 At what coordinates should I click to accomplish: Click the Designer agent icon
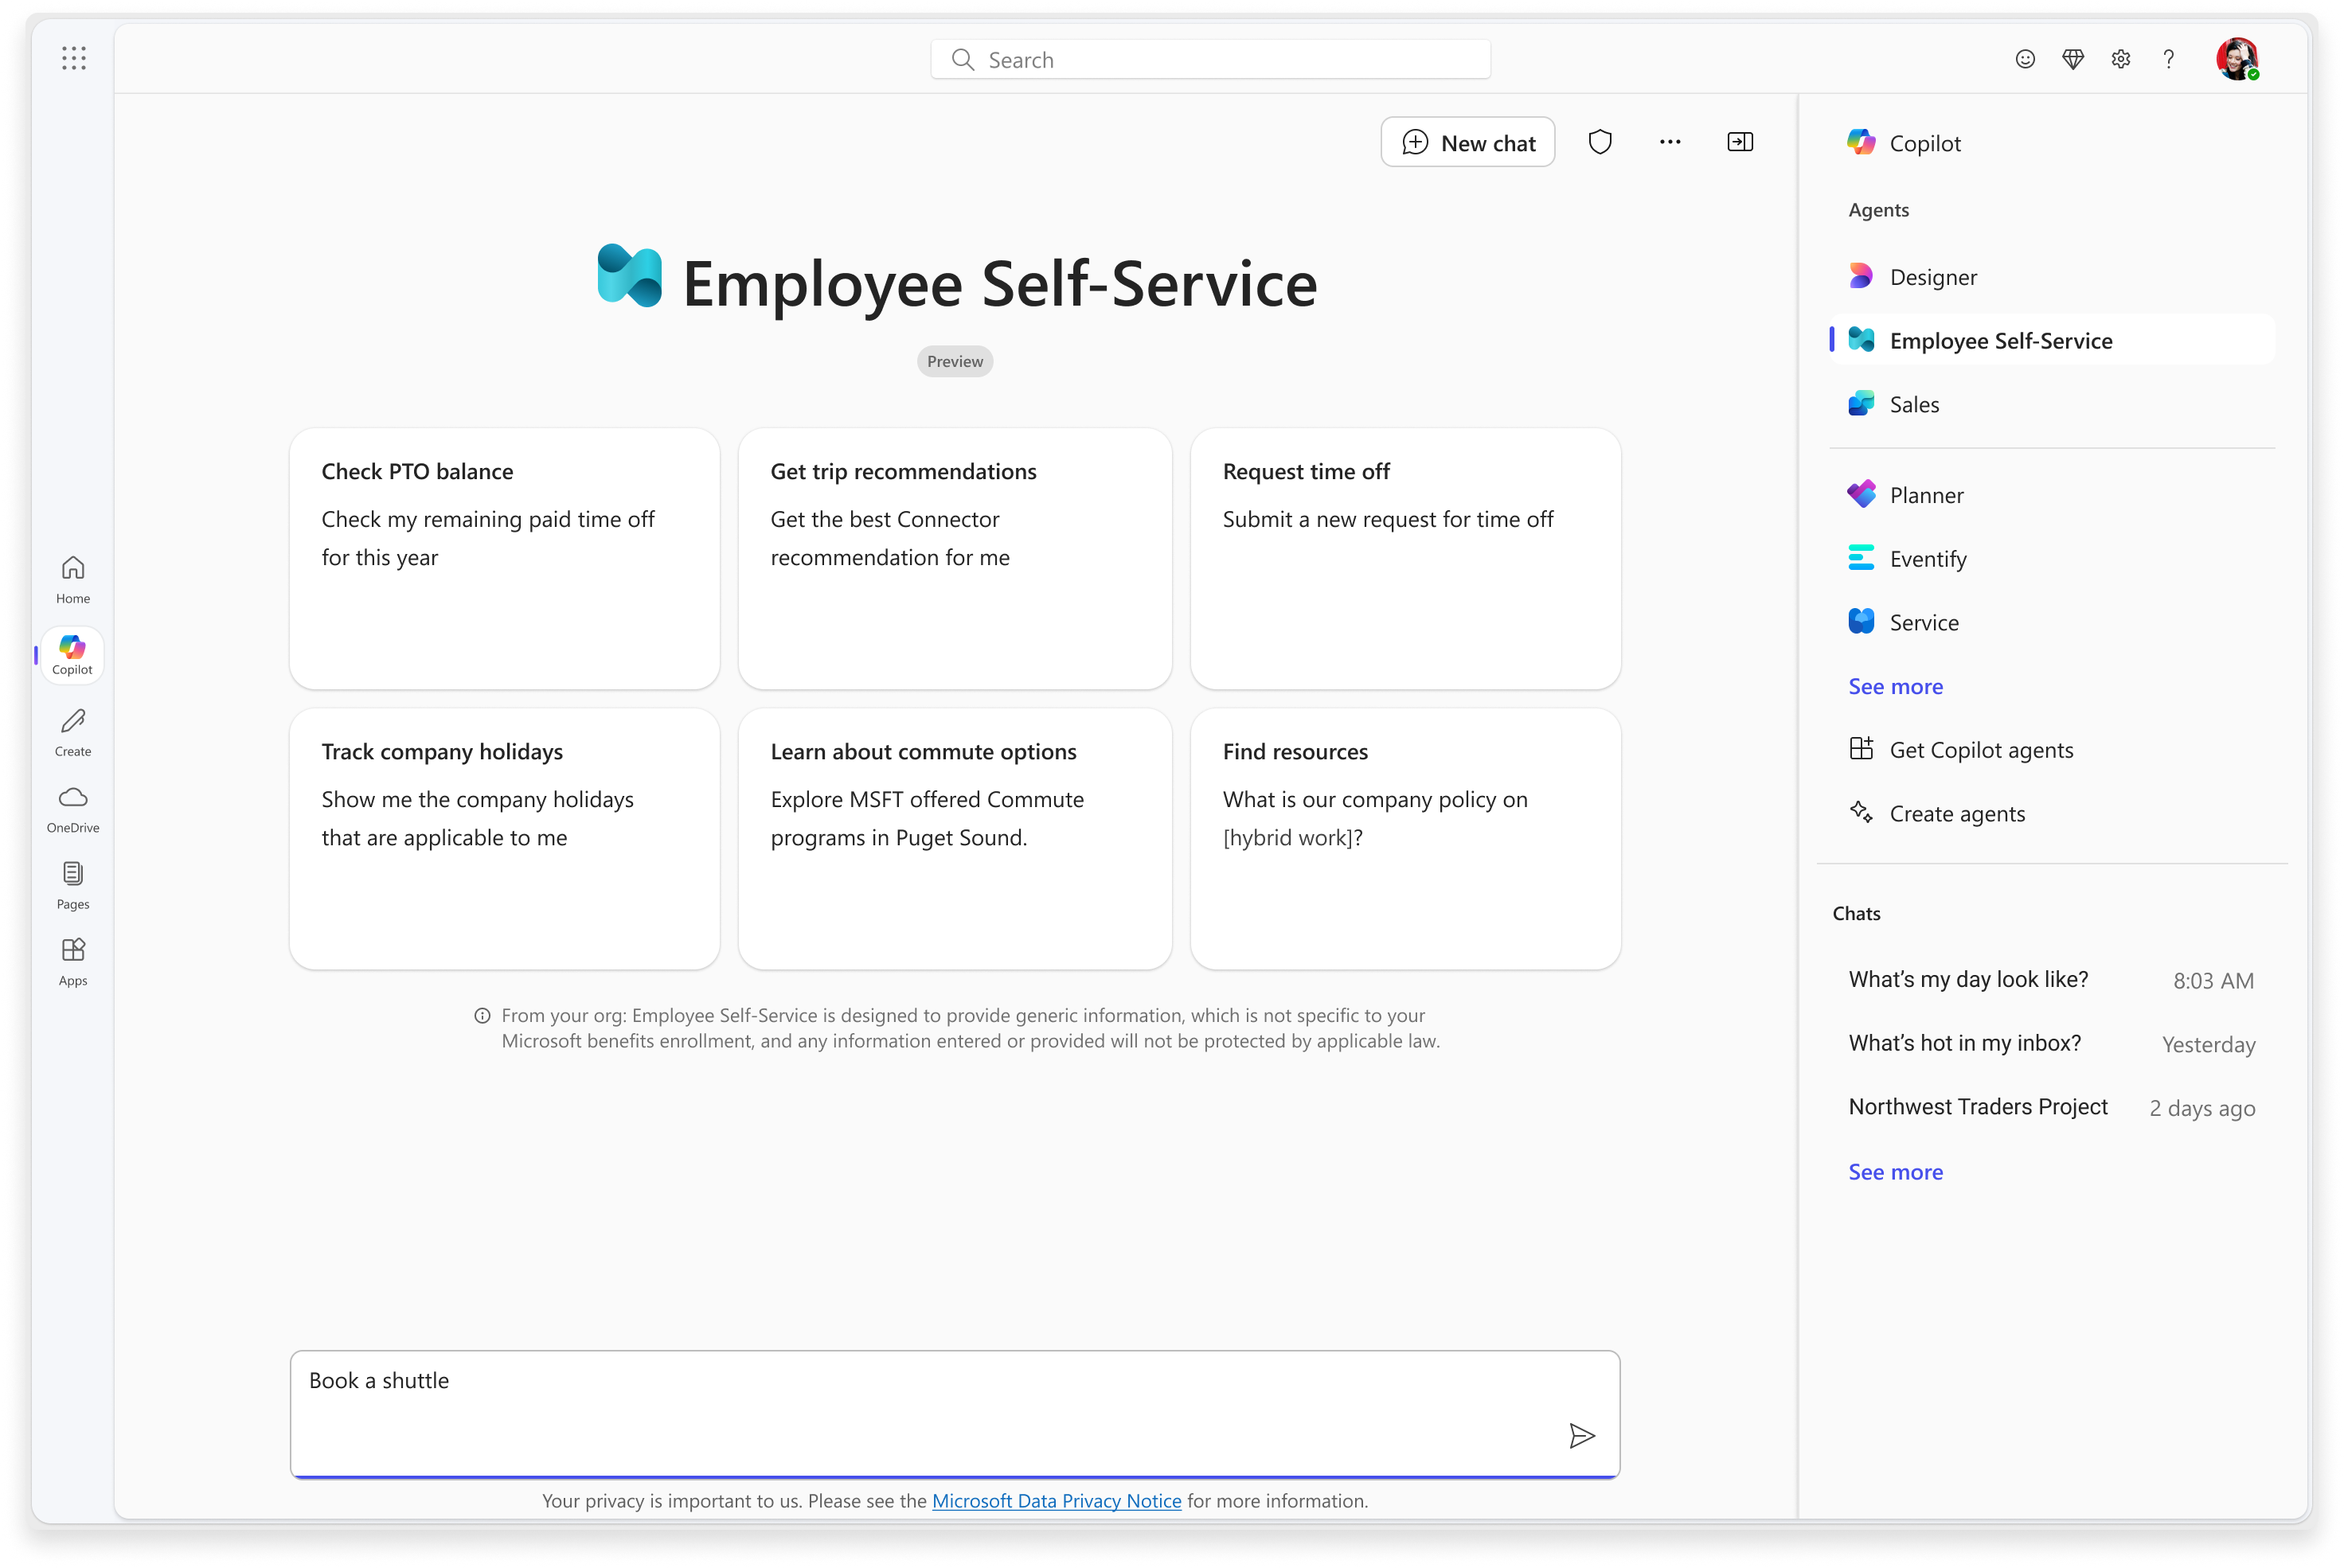1861,276
